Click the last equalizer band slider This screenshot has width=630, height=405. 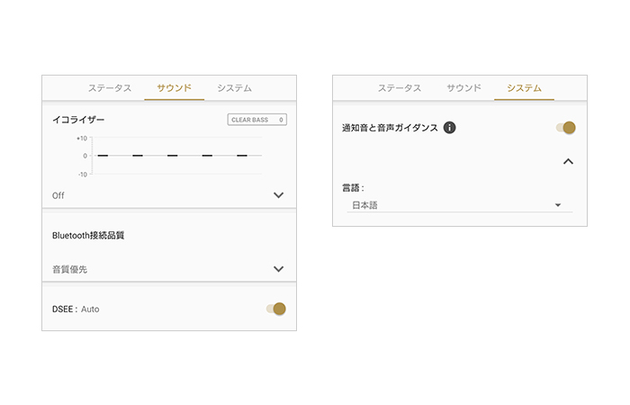[241, 156]
